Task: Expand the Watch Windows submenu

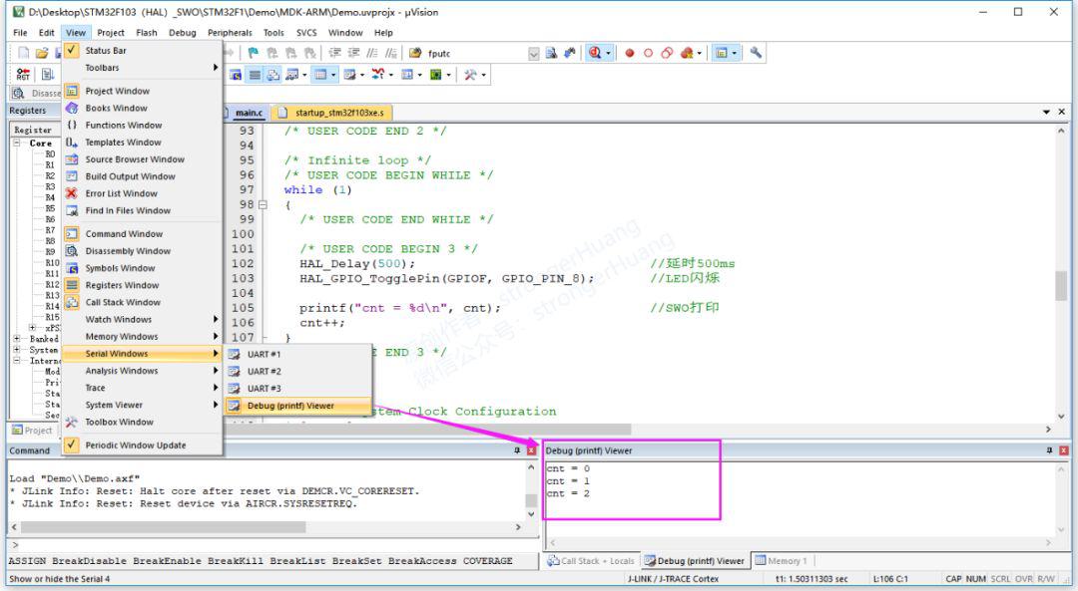Action: coord(143,319)
